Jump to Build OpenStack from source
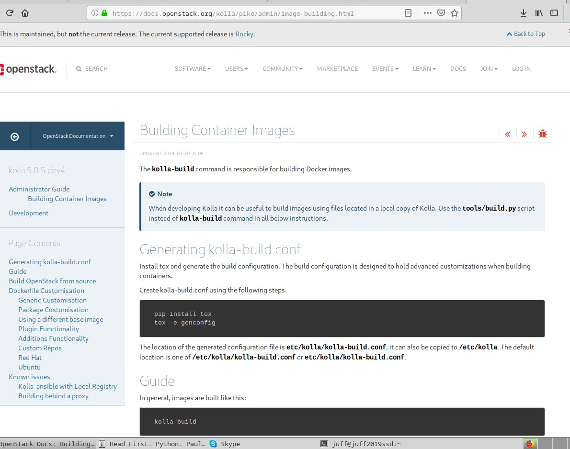Screen dimensions: 570x449 coord(52,281)
